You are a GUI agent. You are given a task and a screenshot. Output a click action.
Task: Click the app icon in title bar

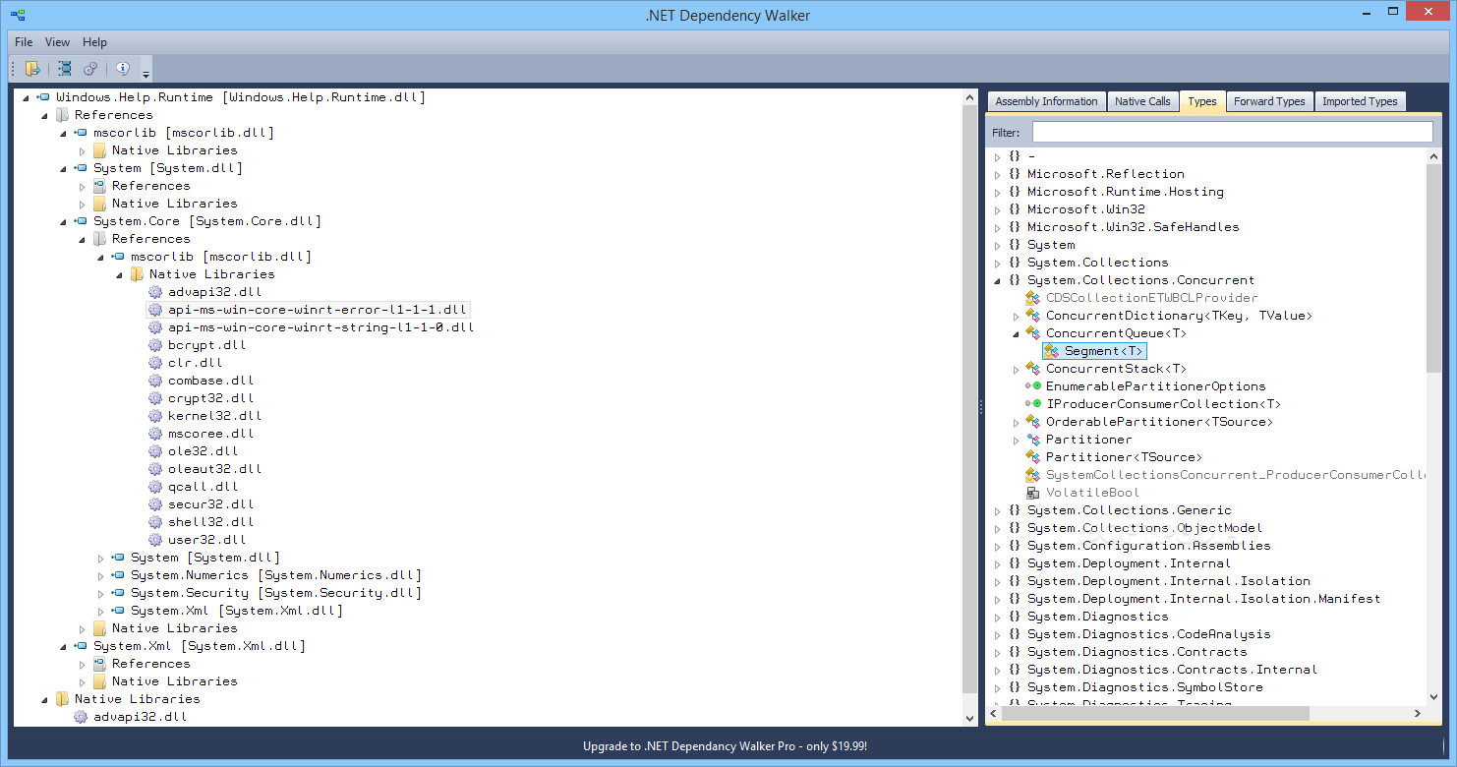(18, 15)
